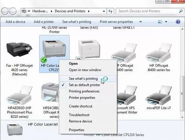Click the Model HP Color LaserJet CP1210 Series text
Screen dimensions: 185x140
pos(114,135)
